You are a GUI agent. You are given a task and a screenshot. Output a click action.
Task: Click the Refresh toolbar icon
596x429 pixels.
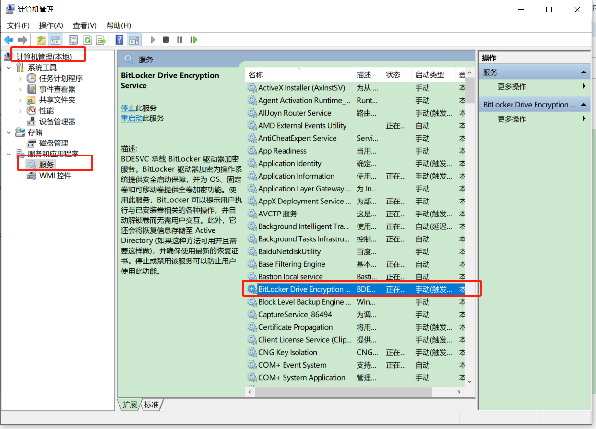tap(87, 40)
